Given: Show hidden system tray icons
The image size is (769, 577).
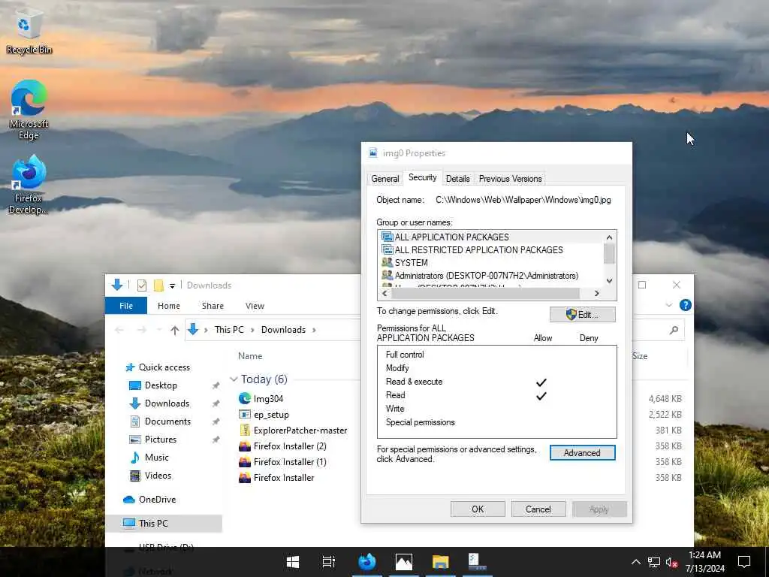Looking at the screenshot, I should pyautogui.click(x=635, y=562).
